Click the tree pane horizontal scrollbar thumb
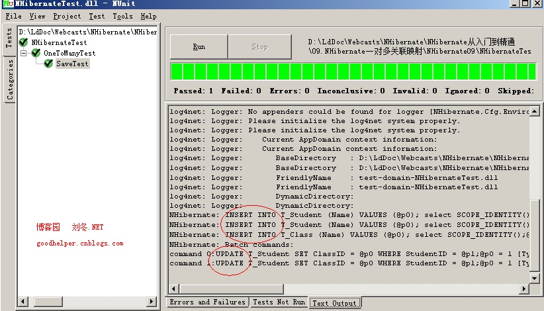This screenshot has height=311, width=544. [48, 301]
